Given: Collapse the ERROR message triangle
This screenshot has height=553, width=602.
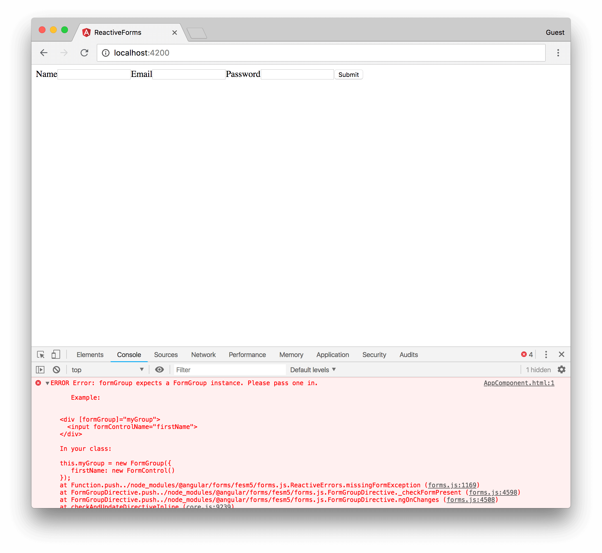Looking at the screenshot, I should [x=47, y=383].
